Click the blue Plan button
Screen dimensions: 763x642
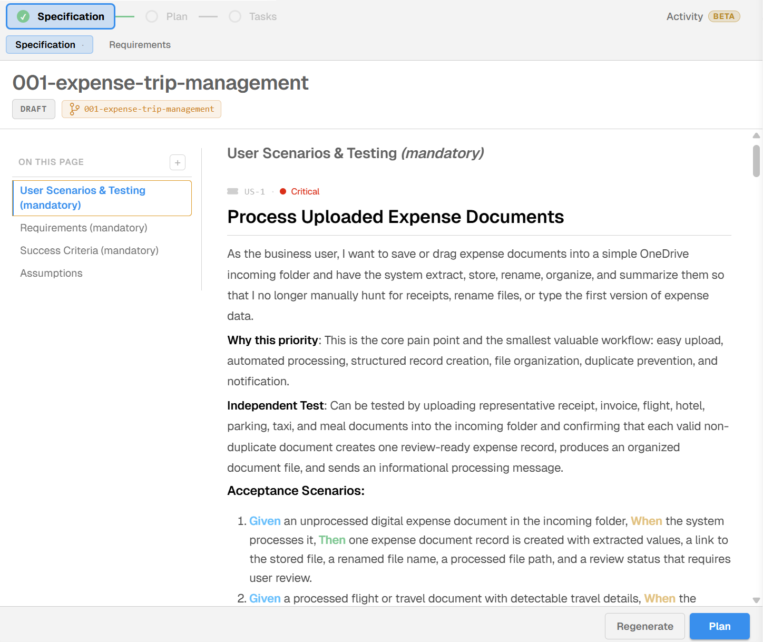(719, 626)
